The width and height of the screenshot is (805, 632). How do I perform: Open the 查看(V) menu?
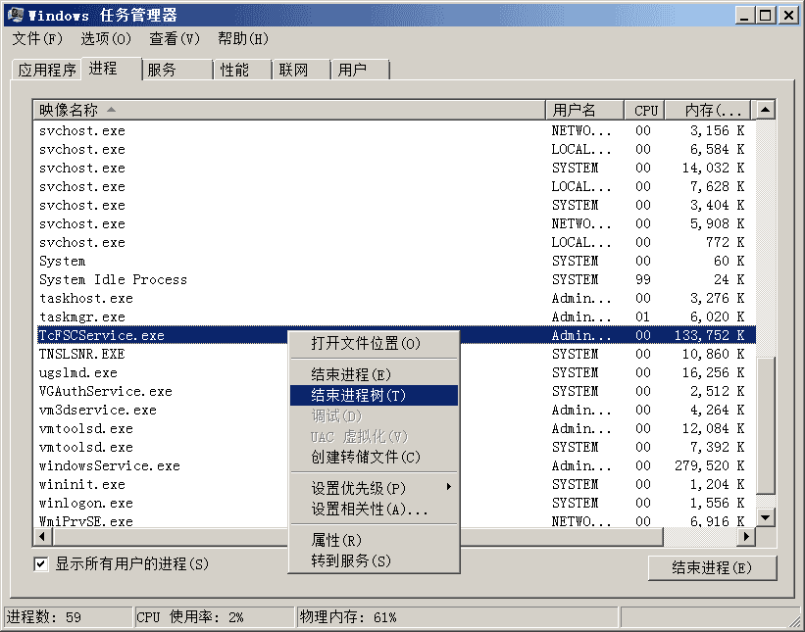pos(174,39)
